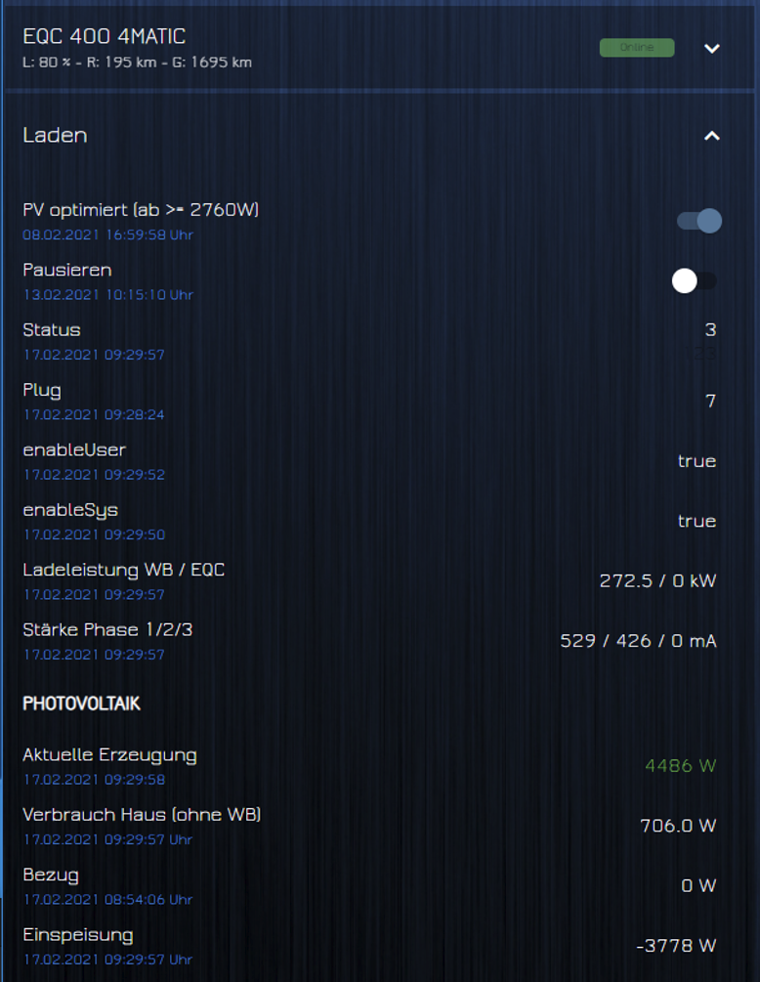760x982 pixels.
Task: Click Stärke Phase 1/2/3 mA value
Action: [x=638, y=641]
